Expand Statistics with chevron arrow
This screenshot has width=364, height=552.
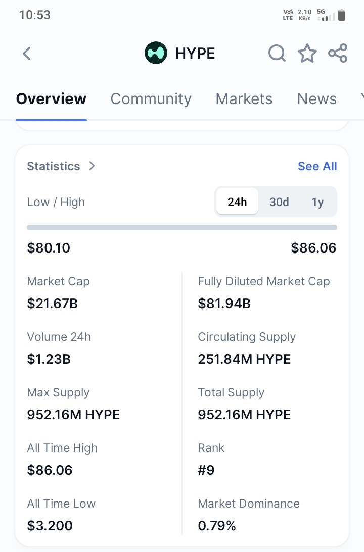coord(92,166)
